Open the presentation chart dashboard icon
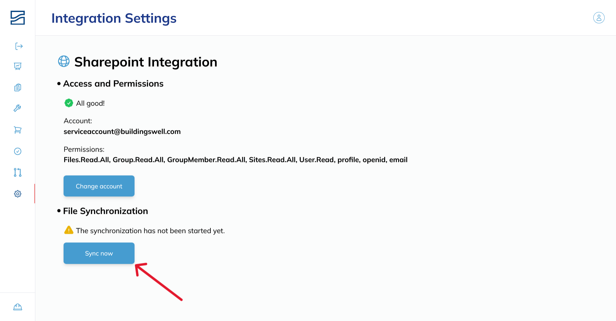Viewport: 616px width, 321px height. tap(18, 66)
